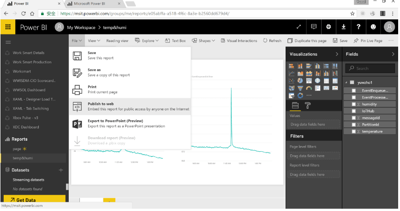Toggle the hamburger navigation menu

[x=8, y=42]
